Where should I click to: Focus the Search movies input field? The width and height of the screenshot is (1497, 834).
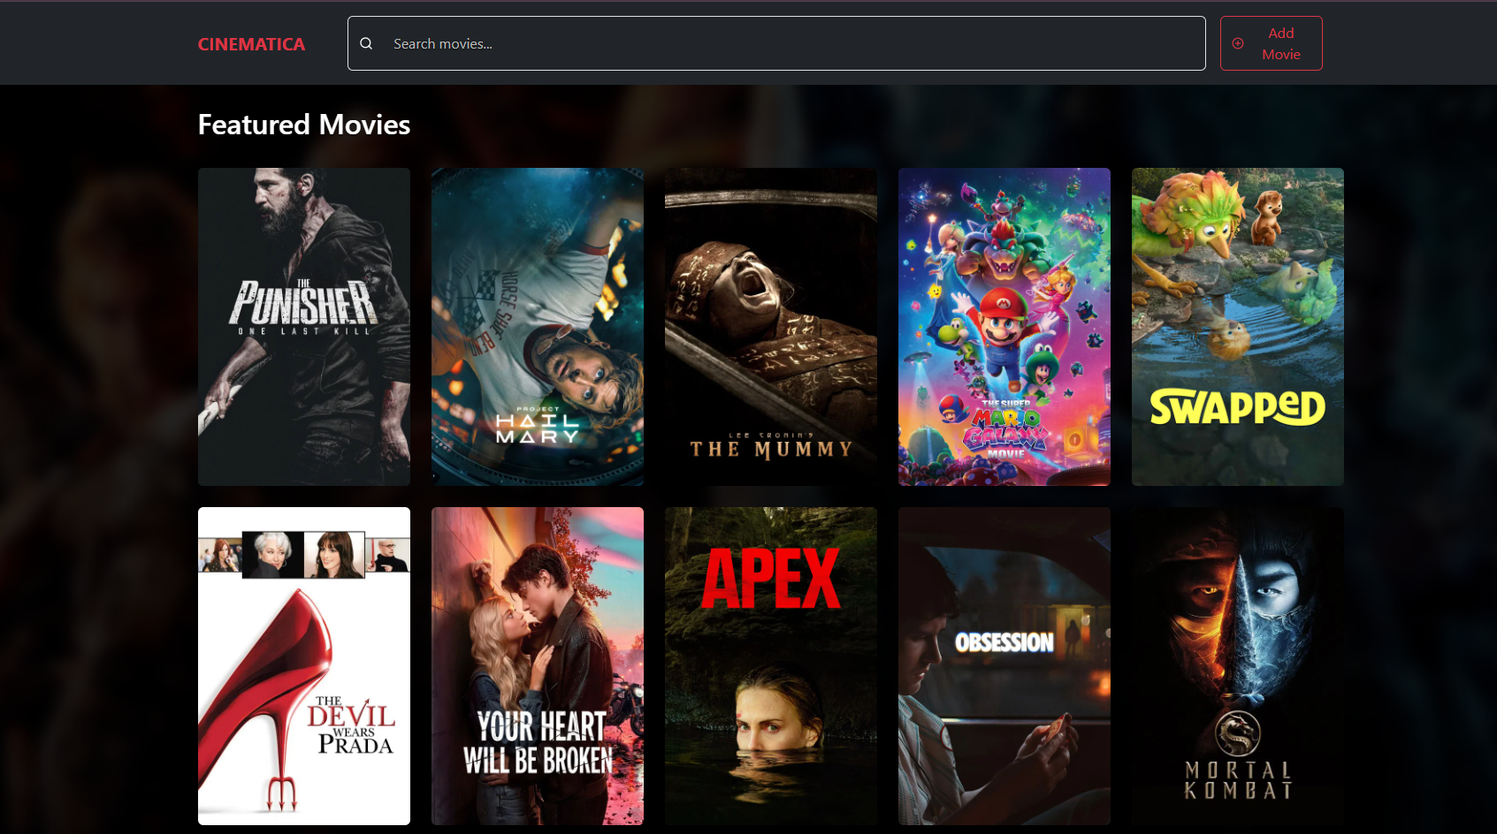[x=776, y=43]
